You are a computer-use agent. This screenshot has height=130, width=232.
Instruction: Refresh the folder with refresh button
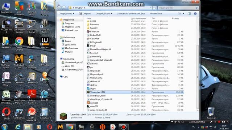(x=155, y=8)
